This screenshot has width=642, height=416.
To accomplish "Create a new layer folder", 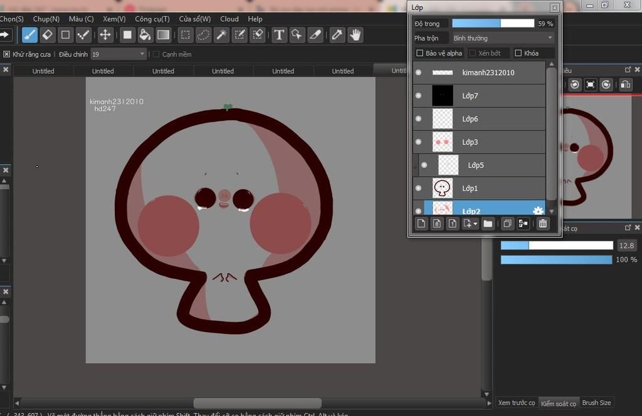I will point(488,224).
